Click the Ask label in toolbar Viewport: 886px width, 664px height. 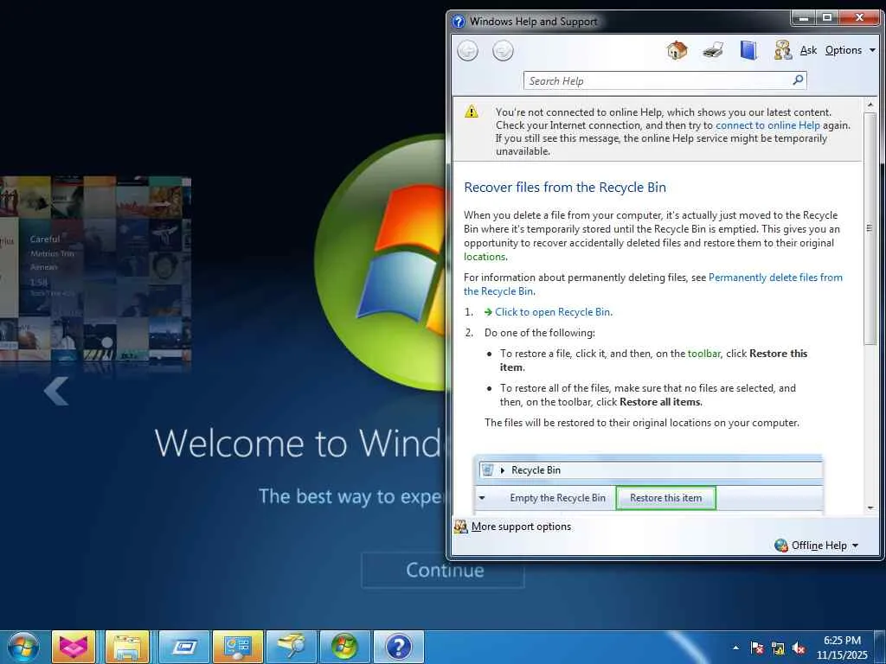click(x=808, y=50)
